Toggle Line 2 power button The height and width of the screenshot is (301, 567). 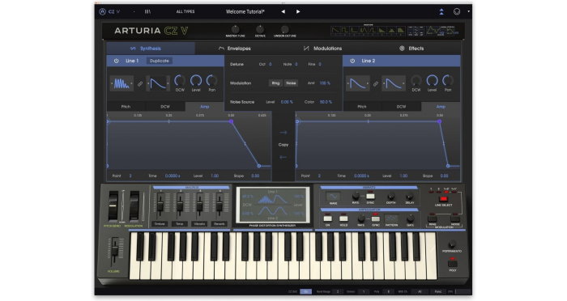point(352,61)
